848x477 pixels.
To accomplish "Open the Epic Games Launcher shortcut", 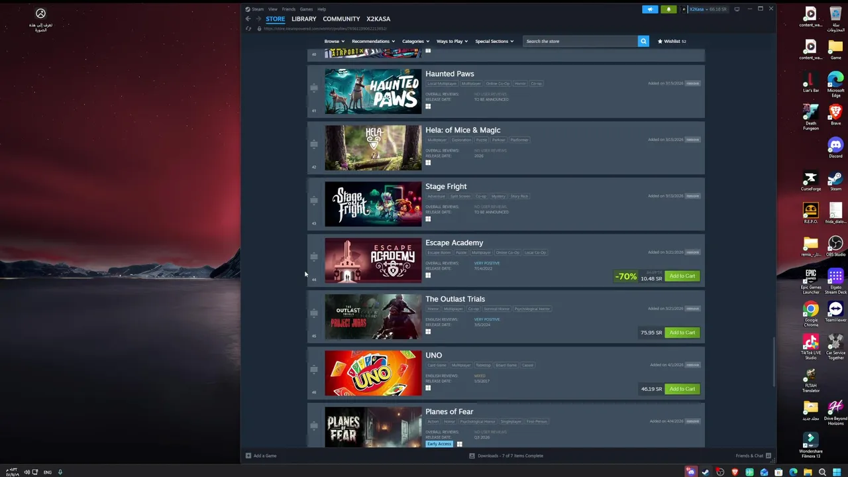I will (811, 281).
